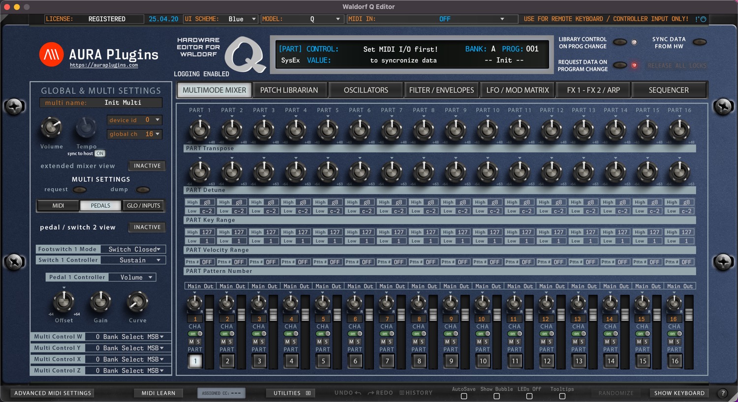This screenshot has width=738, height=402.
Task: Solo part 8 with S button
Action: [x=422, y=342]
